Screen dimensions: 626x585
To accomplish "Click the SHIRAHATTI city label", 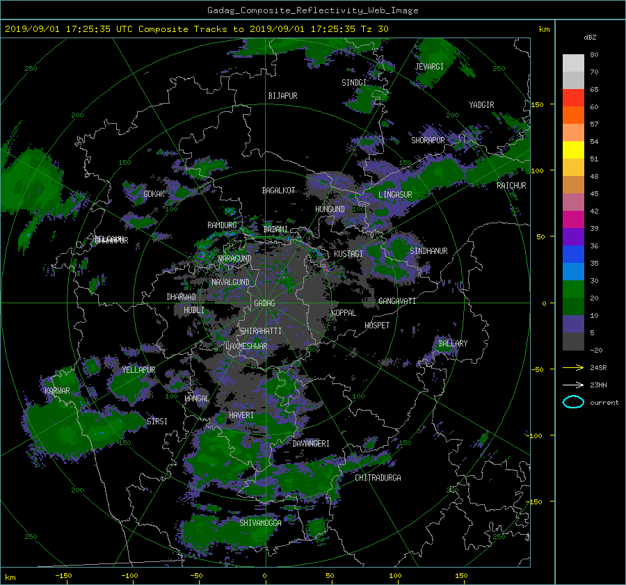I will (261, 331).
